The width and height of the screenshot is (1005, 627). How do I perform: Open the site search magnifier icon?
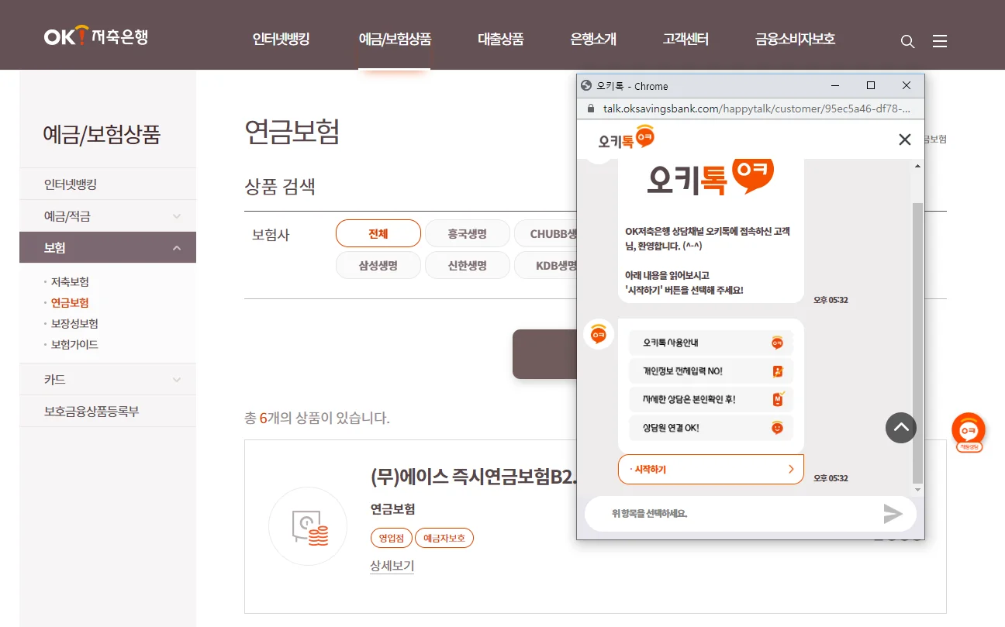[907, 41]
